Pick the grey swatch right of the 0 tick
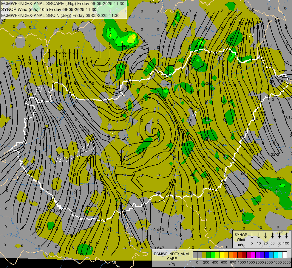Screen dimensions: 292x268 tap(200, 255)
